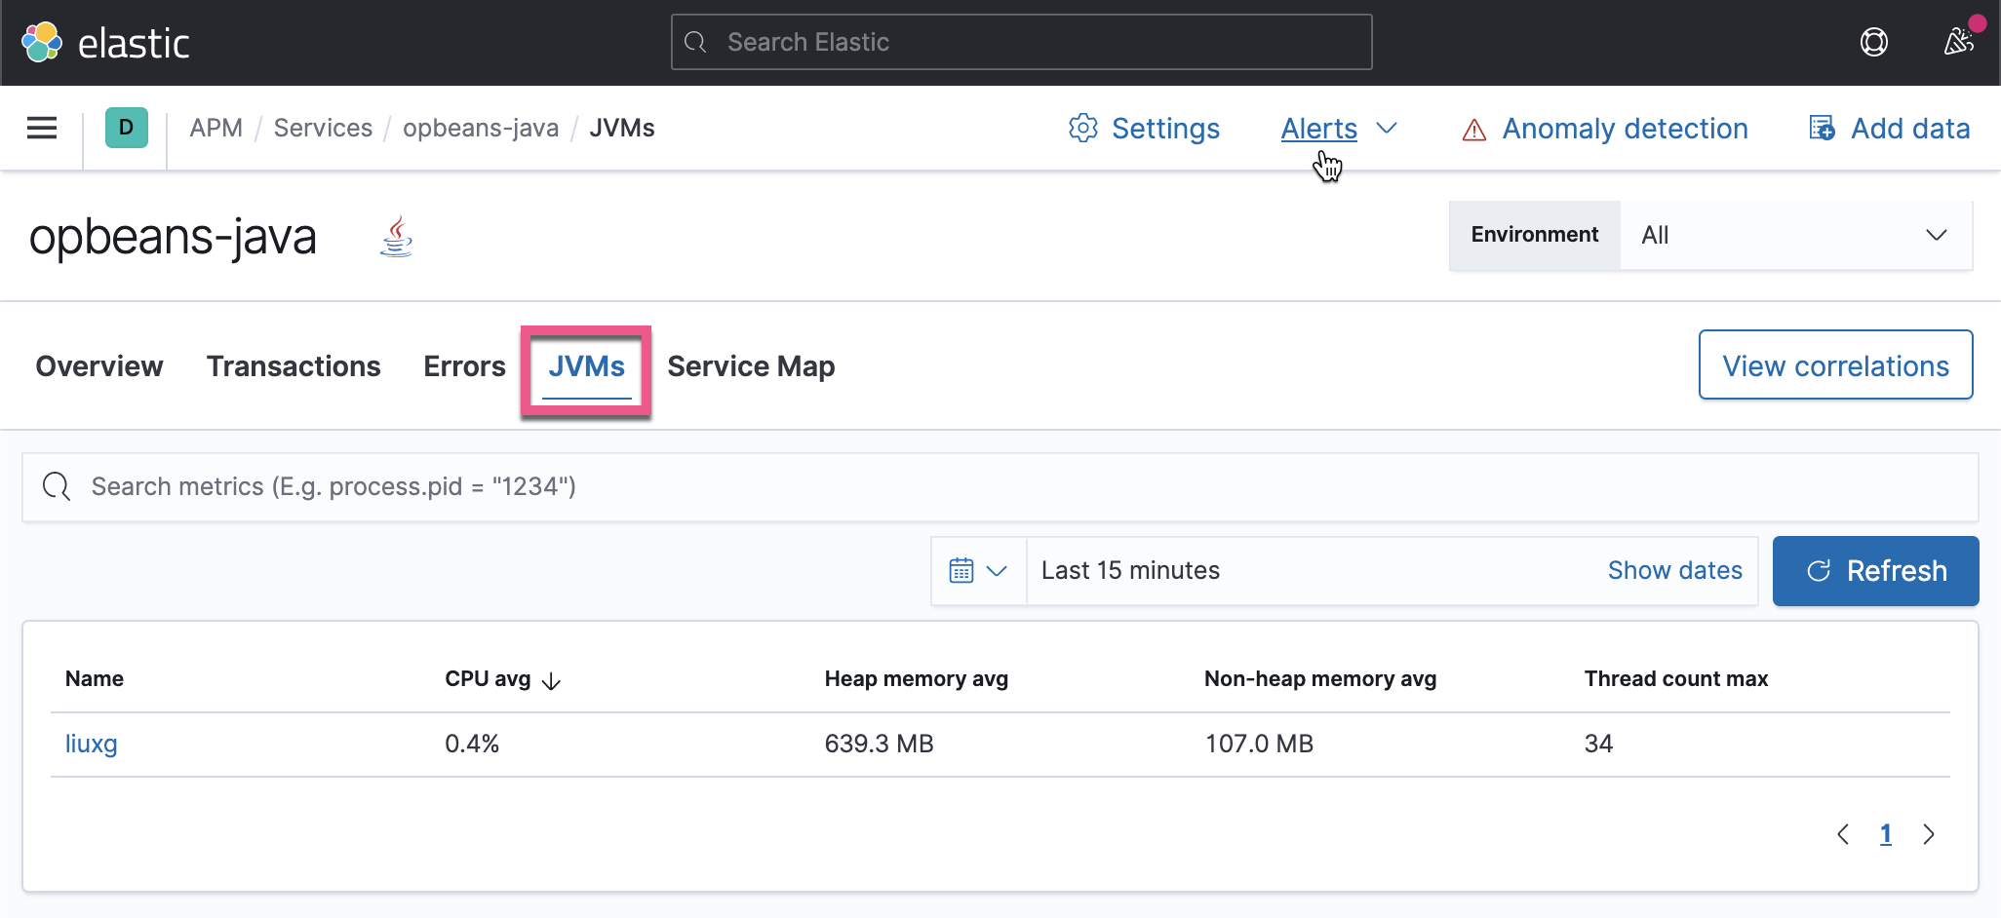Switch to the Transactions tab
This screenshot has width=2001, height=918.
pyautogui.click(x=294, y=366)
